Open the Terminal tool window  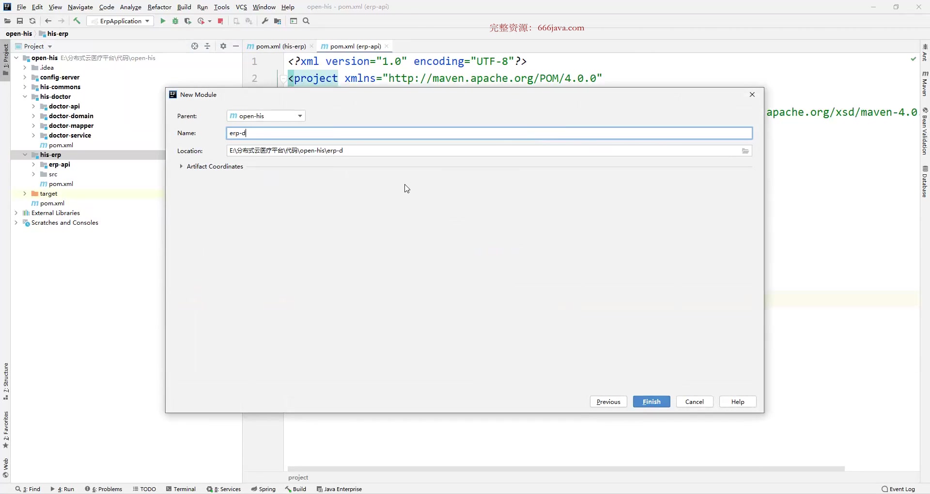pyautogui.click(x=181, y=489)
